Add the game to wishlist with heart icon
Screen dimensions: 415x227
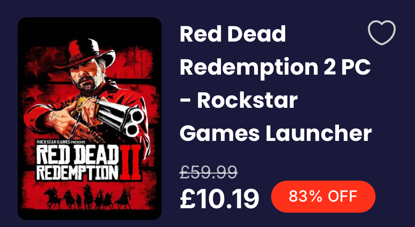click(382, 32)
